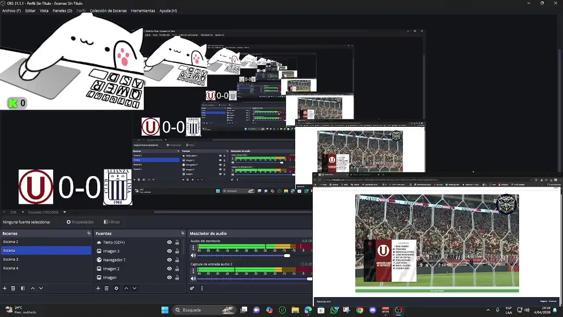
Task: Open File Explorer from the taskbar
Action: (x=295, y=310)
